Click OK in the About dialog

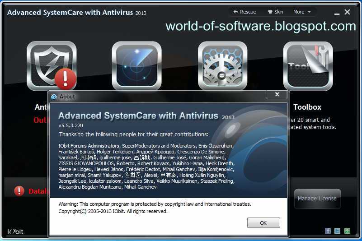[x=263, y=223]
